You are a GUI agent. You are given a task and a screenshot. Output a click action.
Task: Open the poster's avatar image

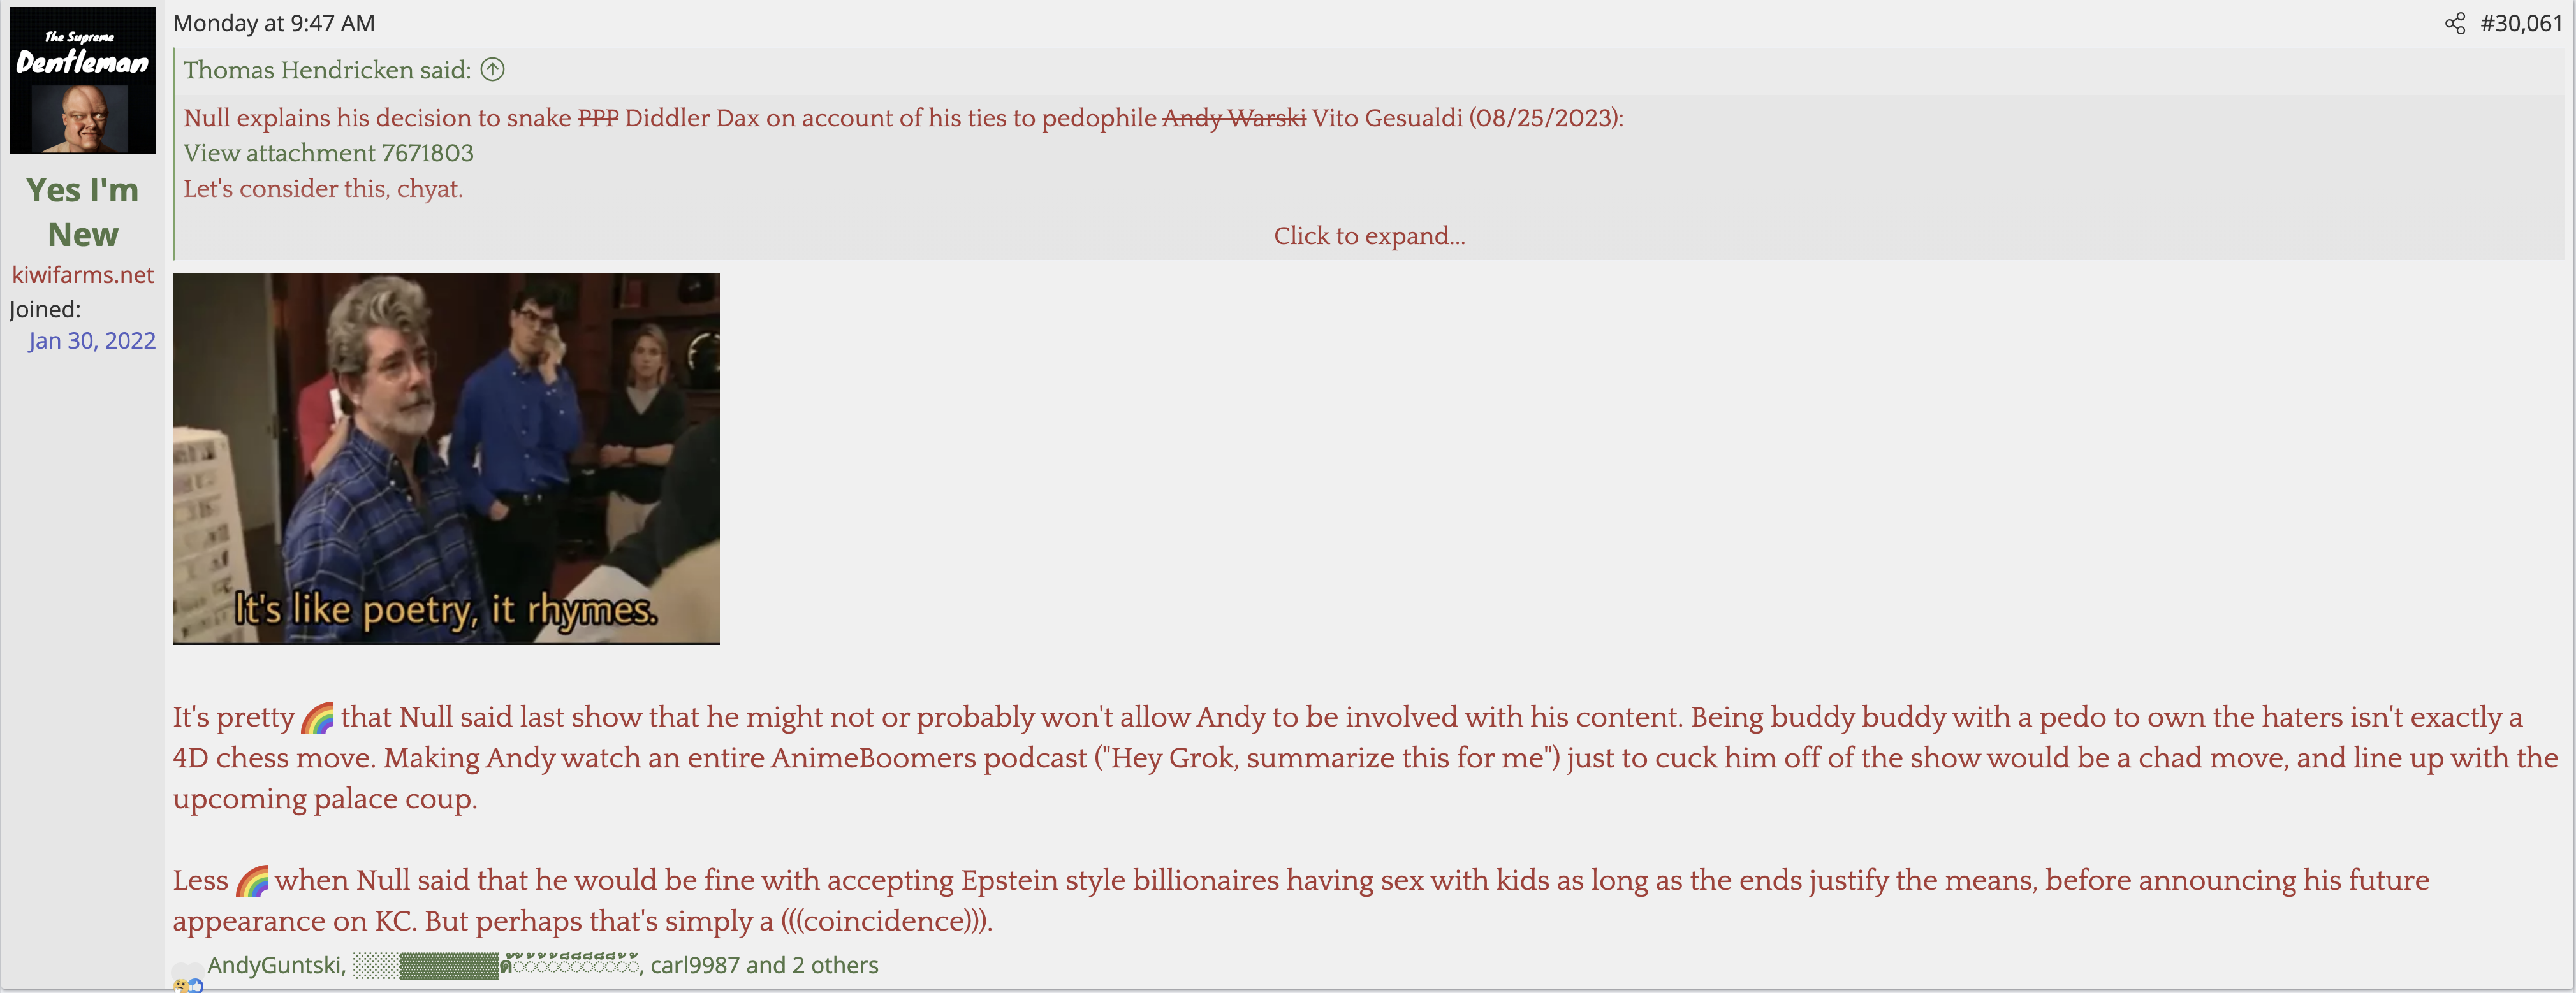(x=83, y=81)
